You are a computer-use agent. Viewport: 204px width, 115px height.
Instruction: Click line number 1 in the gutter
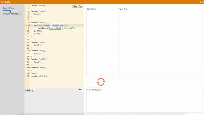28,6
